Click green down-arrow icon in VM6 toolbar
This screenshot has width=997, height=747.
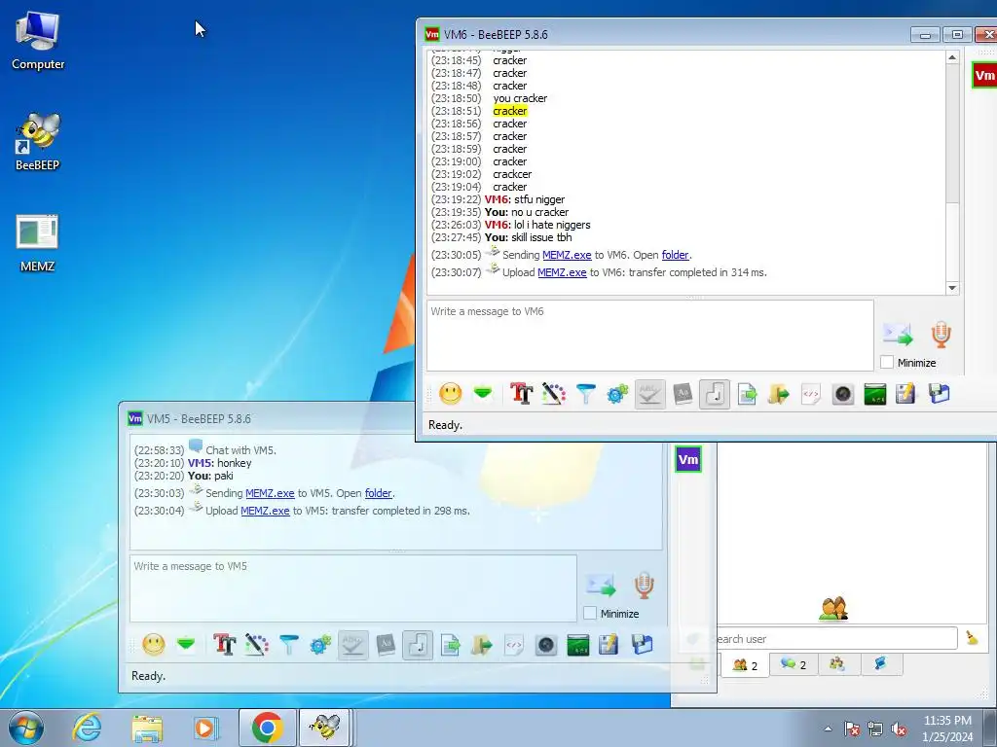click(x=483, y=395)
